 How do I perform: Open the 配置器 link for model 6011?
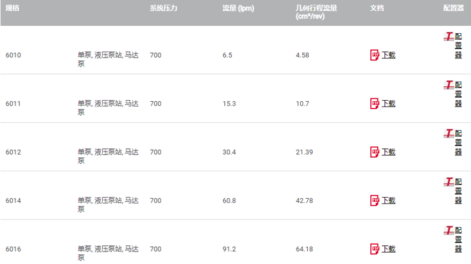point(458,94)
